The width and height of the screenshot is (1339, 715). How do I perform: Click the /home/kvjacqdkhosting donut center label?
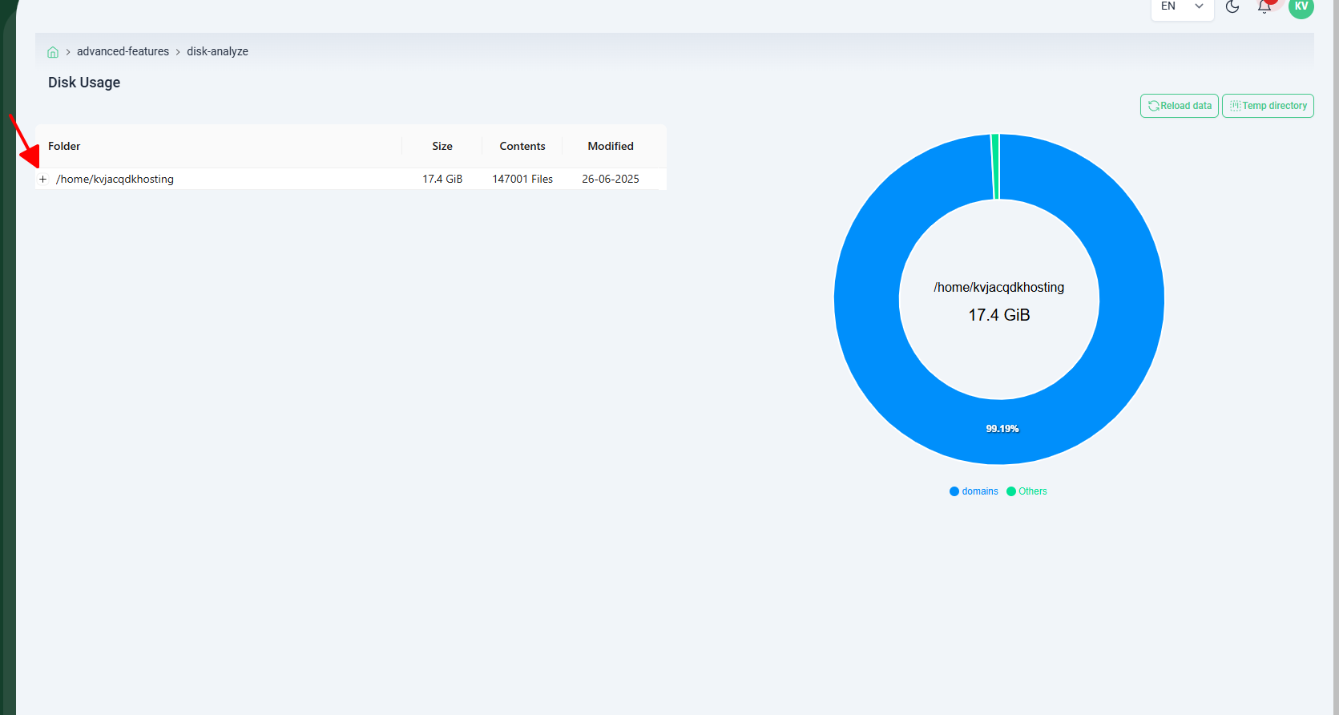(999, 287)
